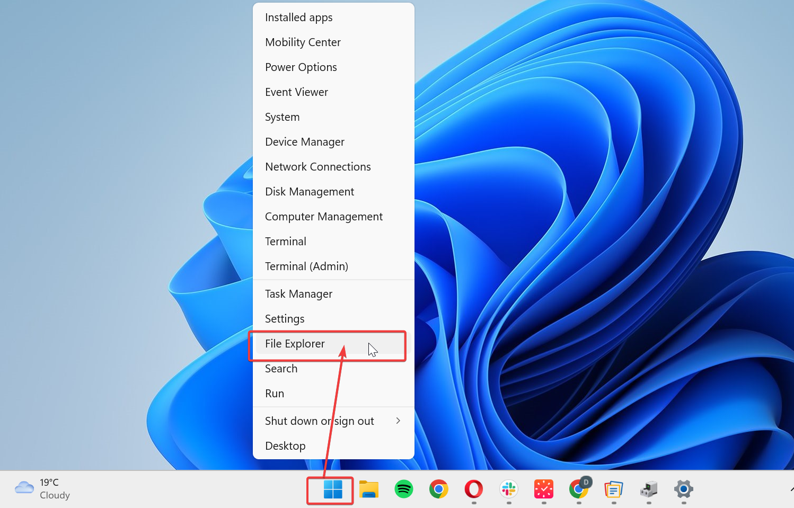The width and height of the screenshot is (794, 508).
Task: Open Chrome profile D taskbar icon
Action: (x=579, y=488)
